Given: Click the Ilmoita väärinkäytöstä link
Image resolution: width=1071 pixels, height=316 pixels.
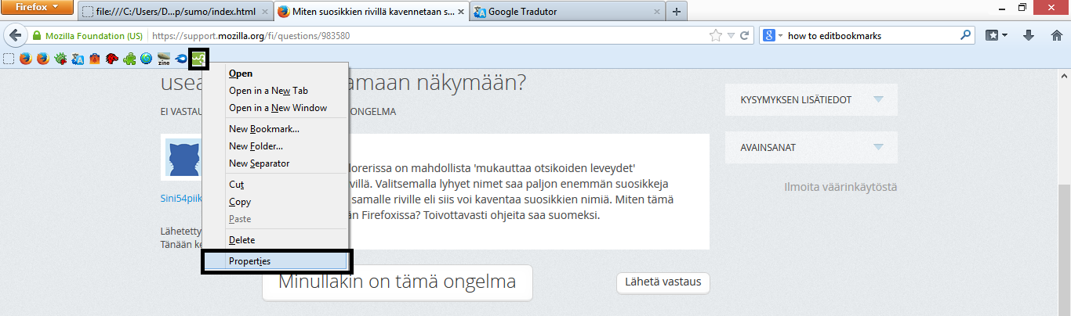Looking at the screenshot, I should (x=840, y=187).
